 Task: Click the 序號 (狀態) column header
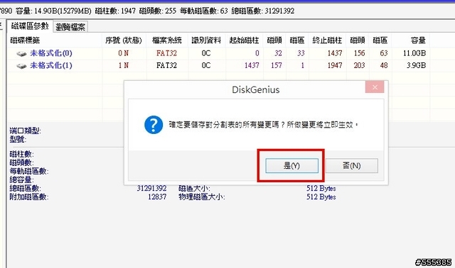(124, 40)
